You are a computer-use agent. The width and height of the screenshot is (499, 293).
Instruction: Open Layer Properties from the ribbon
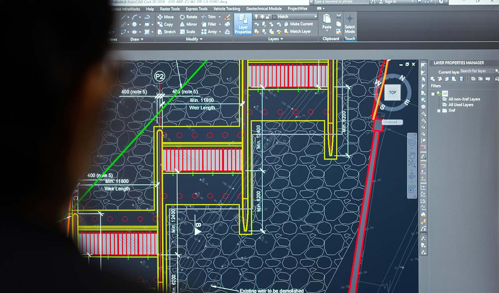click(x=243, y=24)
